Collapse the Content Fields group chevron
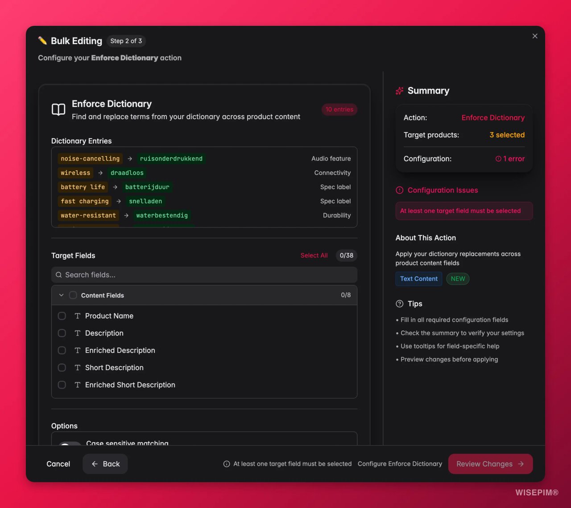The width and height of the screenshot is (571, 508). click(x=62, y=295)
